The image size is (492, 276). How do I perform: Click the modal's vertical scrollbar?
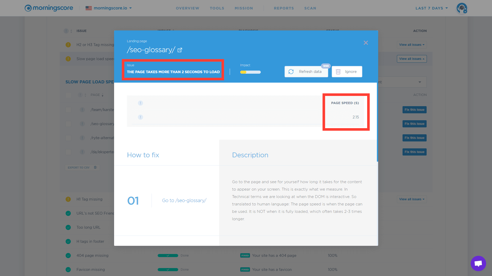(377, 122)
